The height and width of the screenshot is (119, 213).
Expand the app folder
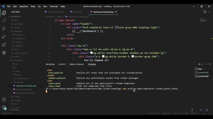click(x=15, y=20)
